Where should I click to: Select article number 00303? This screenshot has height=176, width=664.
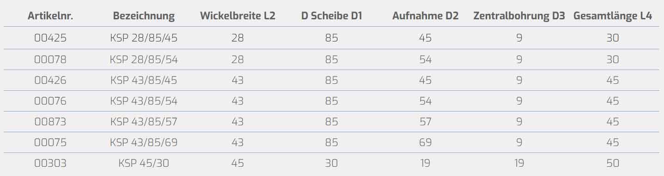[50, 163]
